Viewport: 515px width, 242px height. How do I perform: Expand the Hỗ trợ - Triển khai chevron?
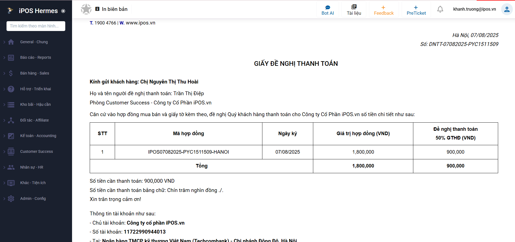click(x=4, y=89)
